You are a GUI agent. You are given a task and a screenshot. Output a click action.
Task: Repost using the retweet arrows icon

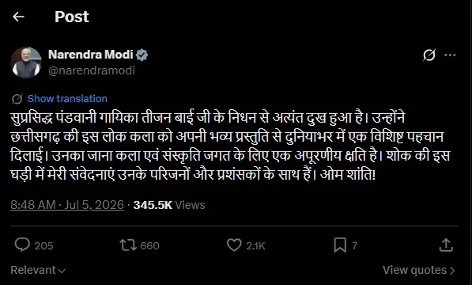point(128,245)
